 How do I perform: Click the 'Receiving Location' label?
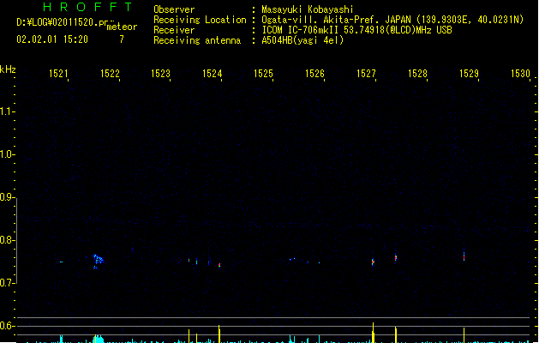tap(200, 20)
